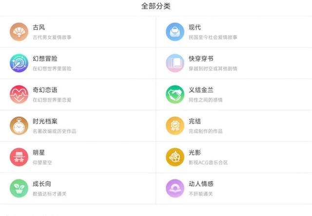Click the 现代 handbag icon
The width and height of the screenshot is (312, 216).
tap(175, 32)
